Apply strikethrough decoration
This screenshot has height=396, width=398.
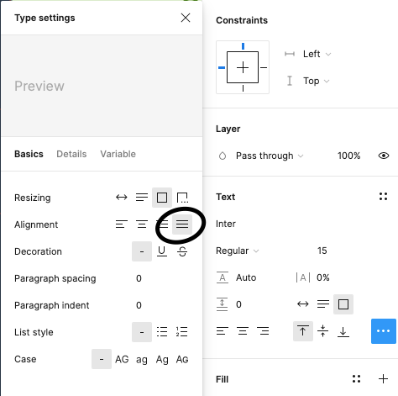tap(182, 251)
